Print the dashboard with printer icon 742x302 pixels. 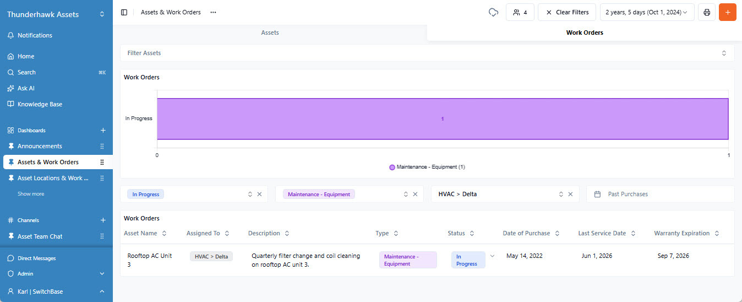[x=707, y=12]
